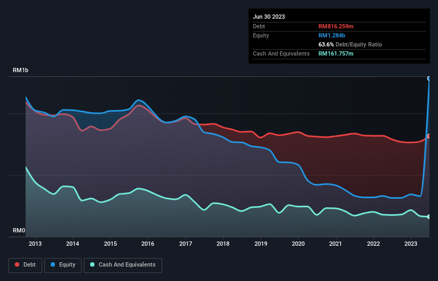Viewport: 438px width, 281px height.
Task: Toggle the Debt series legend button
Action: (x=25, y=265)
